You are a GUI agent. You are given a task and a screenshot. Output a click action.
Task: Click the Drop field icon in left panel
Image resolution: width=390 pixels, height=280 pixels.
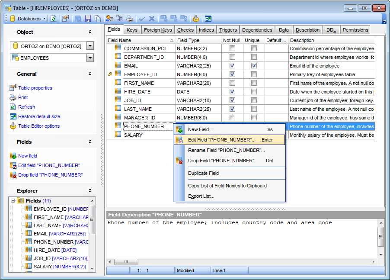pos(13,175)
